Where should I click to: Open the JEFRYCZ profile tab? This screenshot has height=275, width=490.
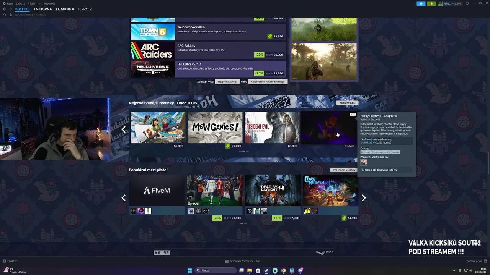pyautogui.click(x=85, y=9)
